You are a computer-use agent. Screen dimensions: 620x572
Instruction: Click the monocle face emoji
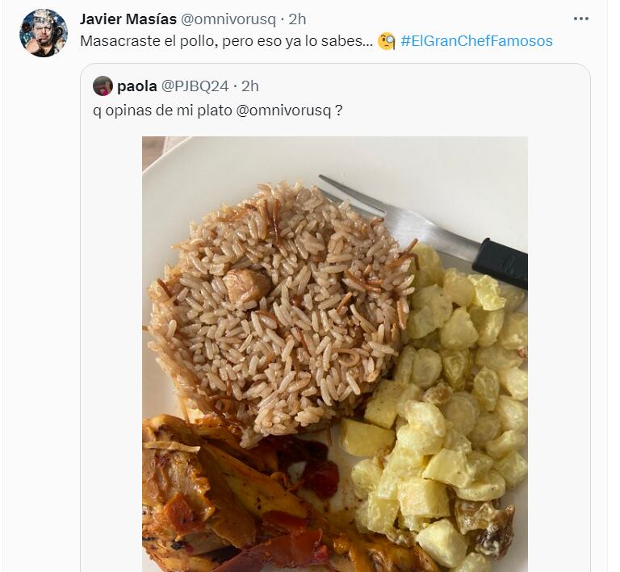[x=387, y=41]
